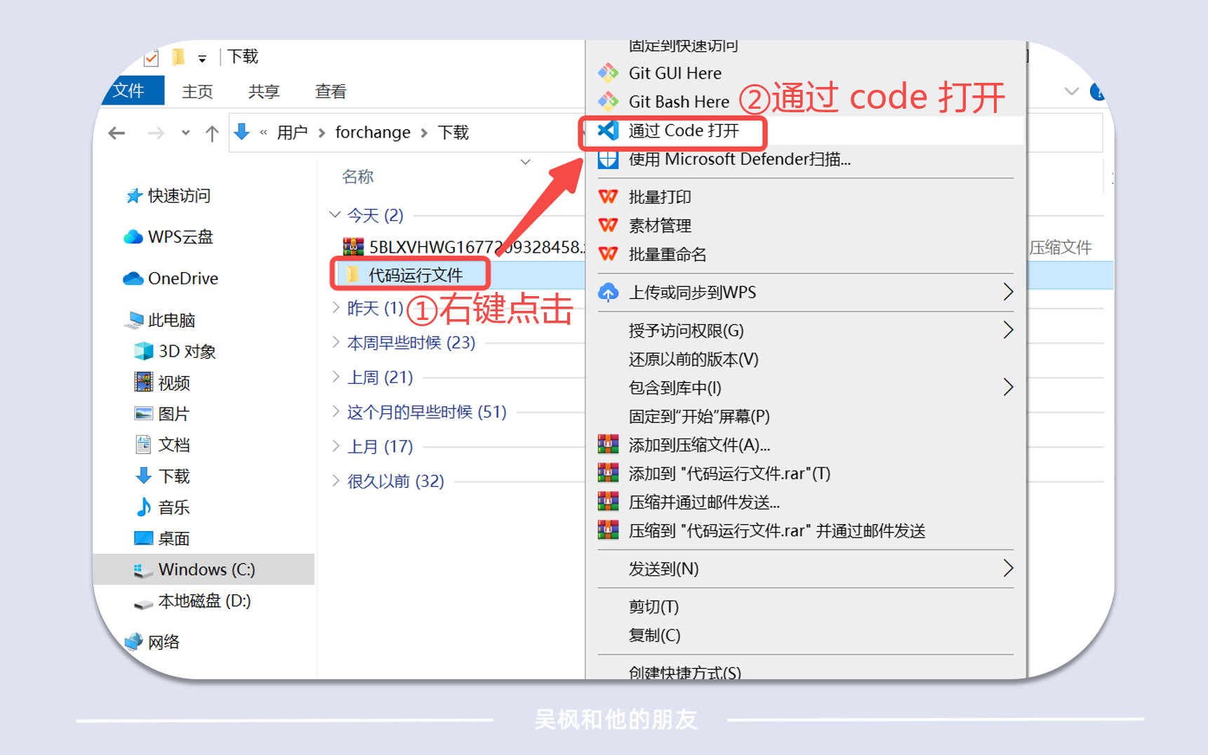Expand the 这个月的早些时候 (51) group
1208x755 pixels.
click(x=336, y=411)
